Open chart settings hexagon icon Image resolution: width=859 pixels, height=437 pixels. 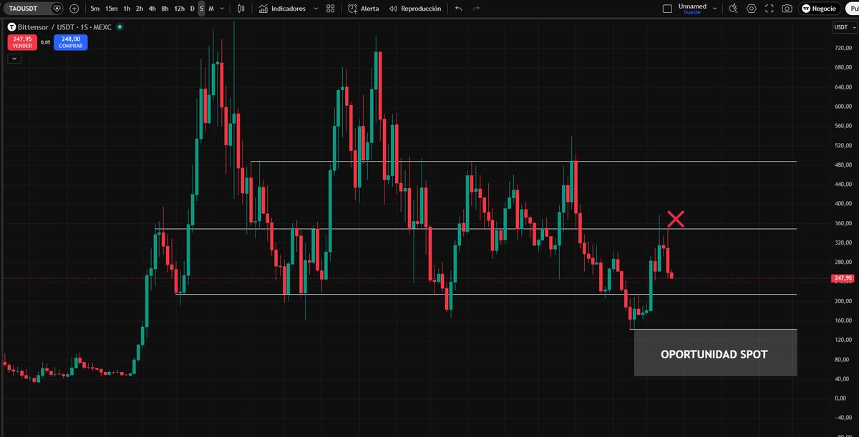click(752, 9)
